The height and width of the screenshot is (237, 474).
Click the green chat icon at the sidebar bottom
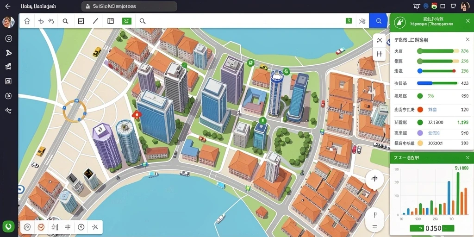tap(8, 226)
